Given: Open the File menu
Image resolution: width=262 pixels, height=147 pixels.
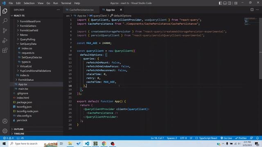Looking at the screenshot, I should pos(11,3).
